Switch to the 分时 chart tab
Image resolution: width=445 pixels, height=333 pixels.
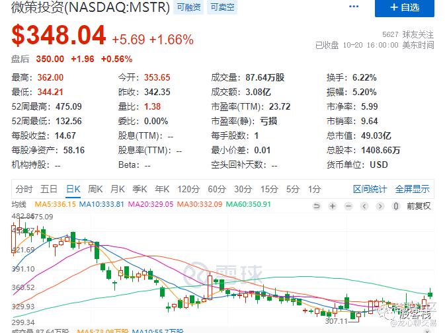[24, 189]
